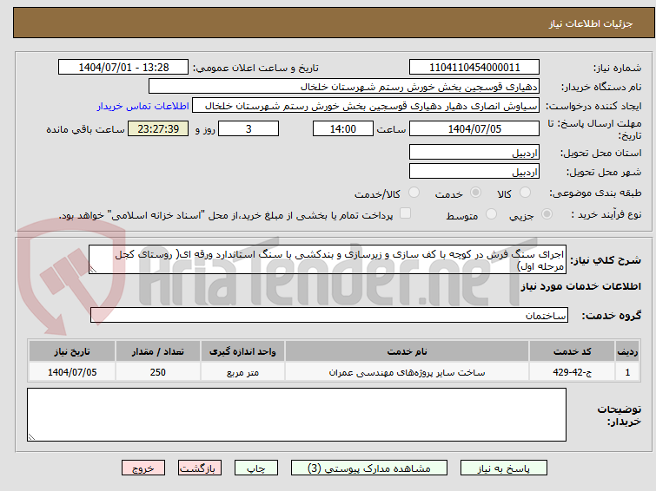Click the شهر محل تحویل field
The width and height of the screenshot is (656, 491).
pos(474,171)
